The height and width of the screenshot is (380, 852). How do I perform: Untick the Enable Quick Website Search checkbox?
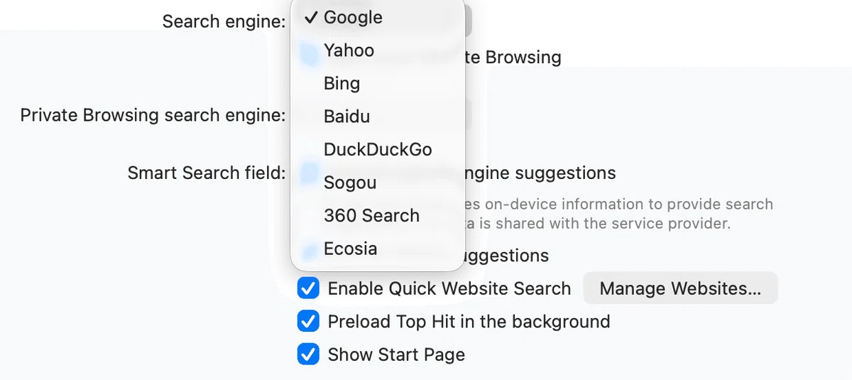tap(308, 288)
